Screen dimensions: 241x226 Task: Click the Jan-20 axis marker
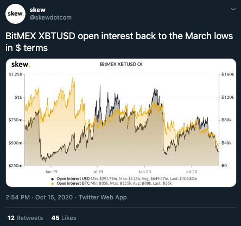coord(144,172)
